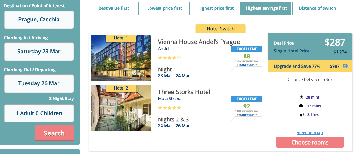This screenshot has height=154, width=356.
Task: Click Vienna House TrustYou rating badge
Action: pos(246,57)
